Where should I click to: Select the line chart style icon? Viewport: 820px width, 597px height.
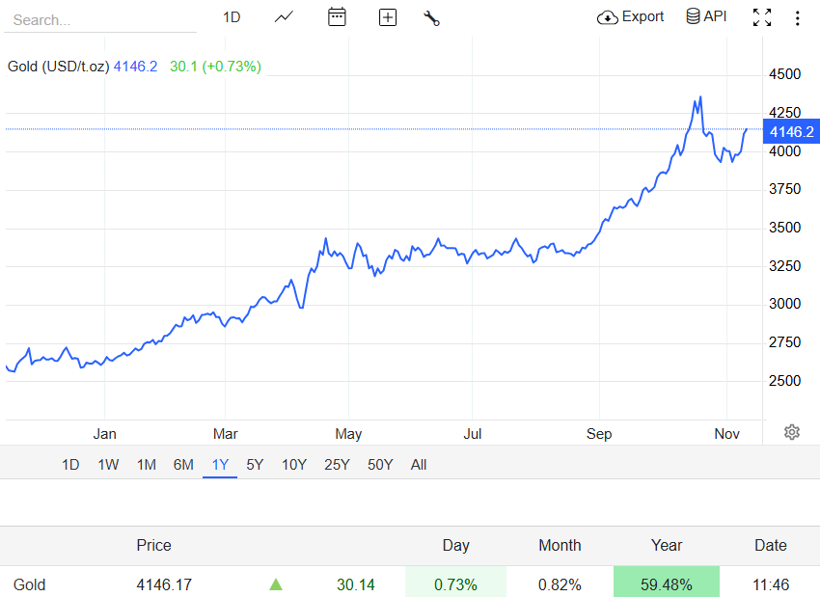[284, 16]
